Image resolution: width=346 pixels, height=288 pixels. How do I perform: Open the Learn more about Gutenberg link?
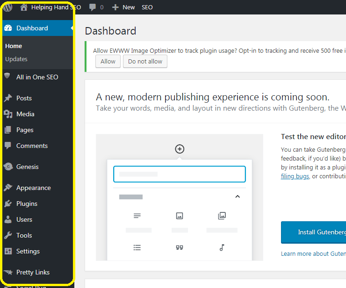[314, 253]
